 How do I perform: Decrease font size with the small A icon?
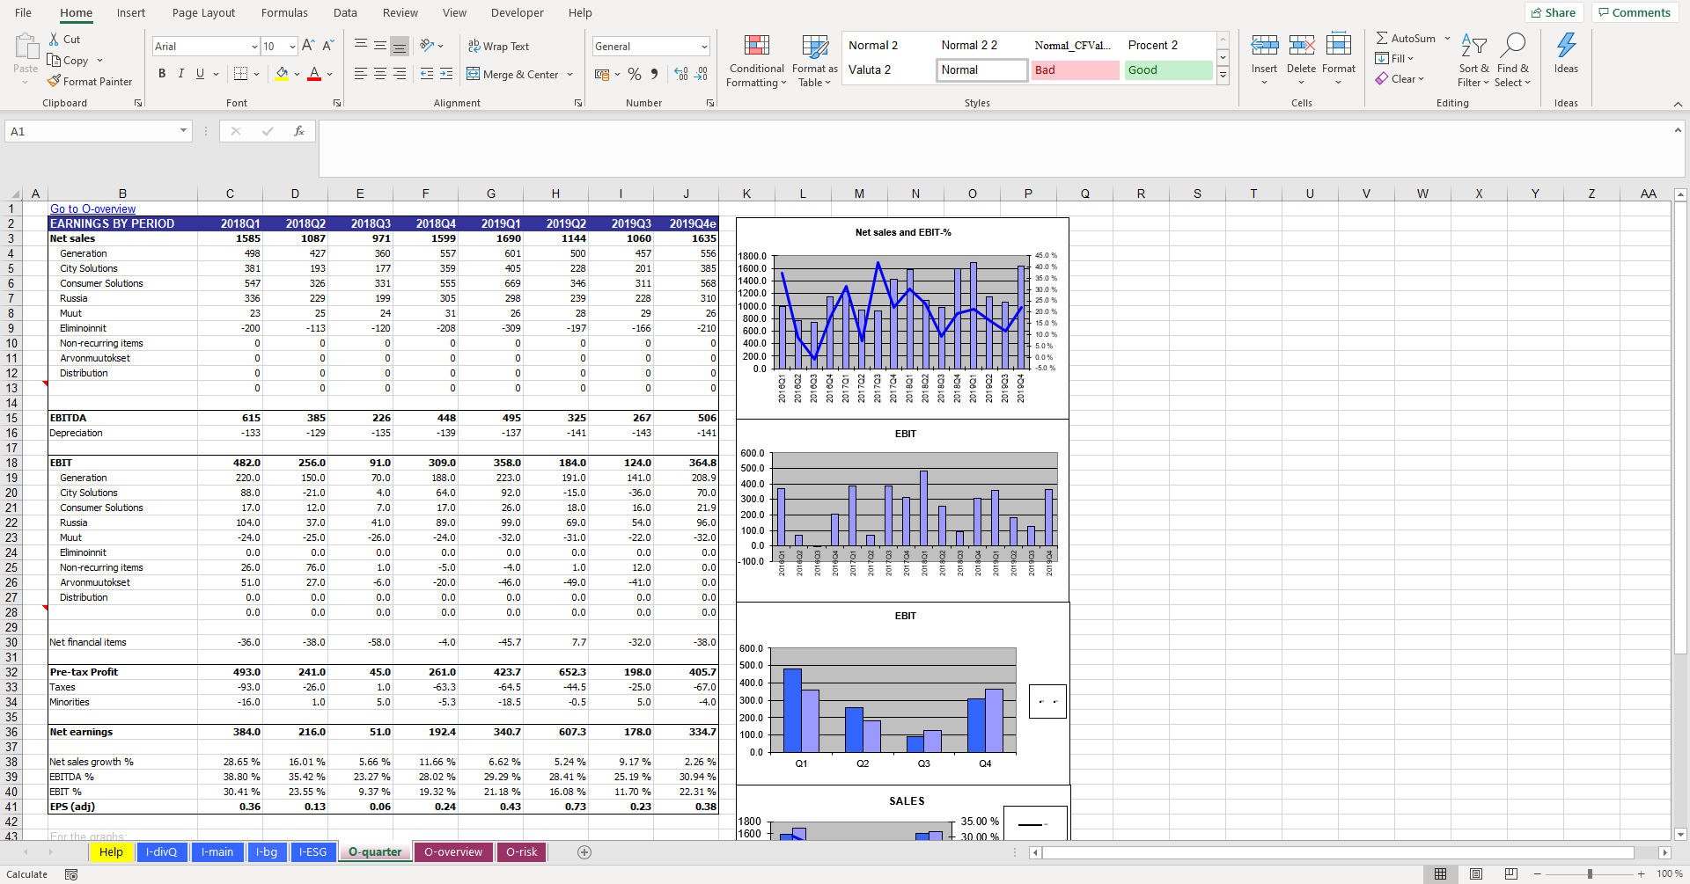click(x=327, y=46)
